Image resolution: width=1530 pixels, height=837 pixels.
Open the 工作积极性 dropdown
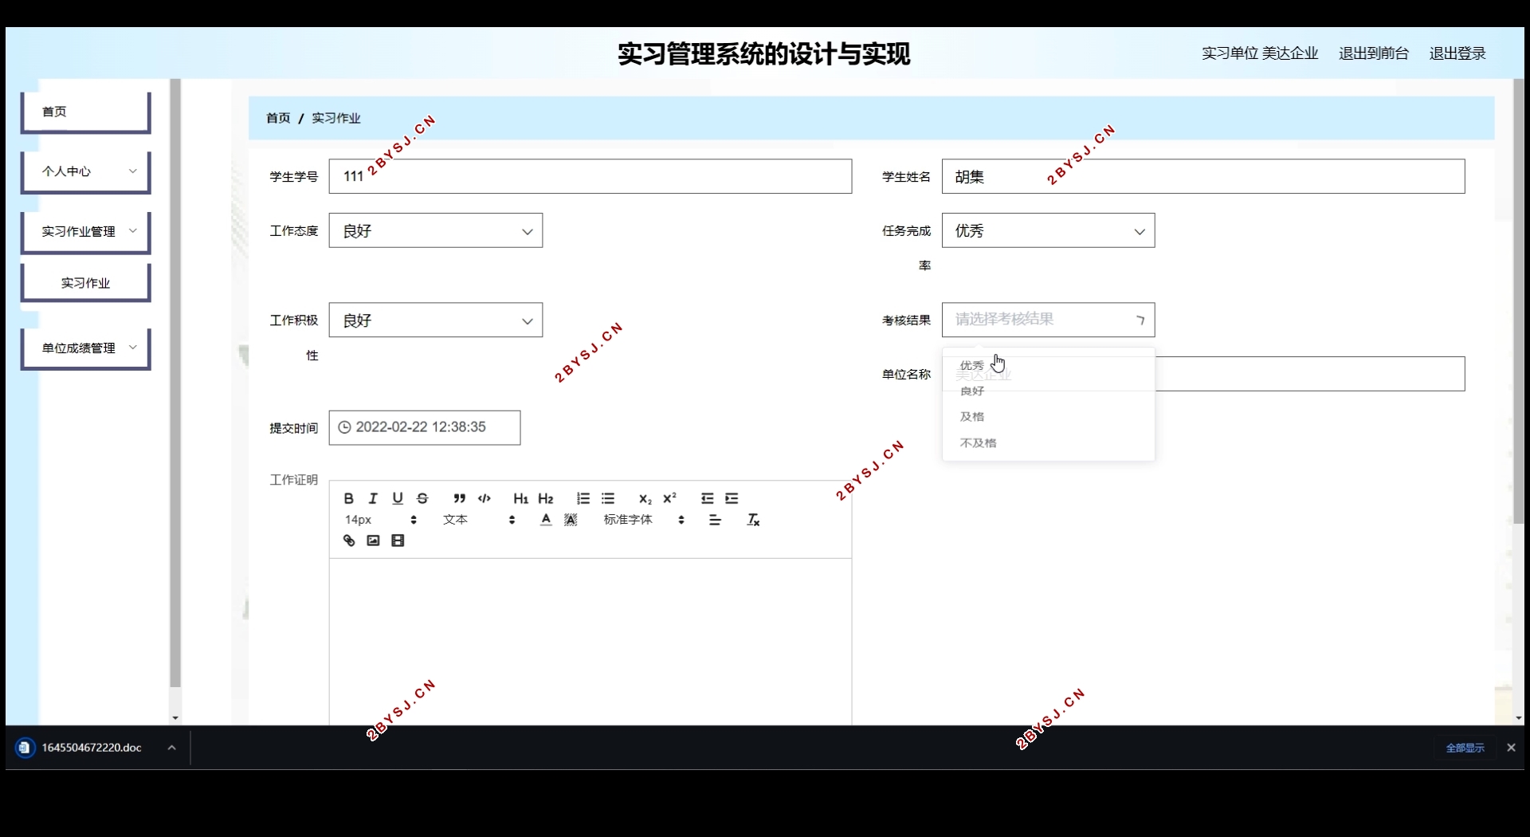[x=436, y=320]
